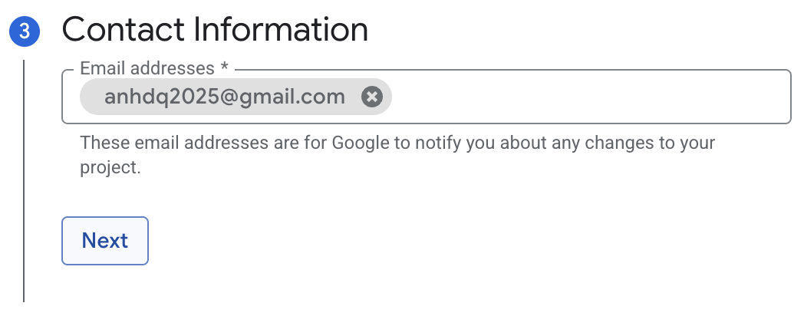Image resolution: width=804 pixels, height=316 pixels.
Task: Focus the empty area of the email addresses field
Action: (x=590, y=97)
